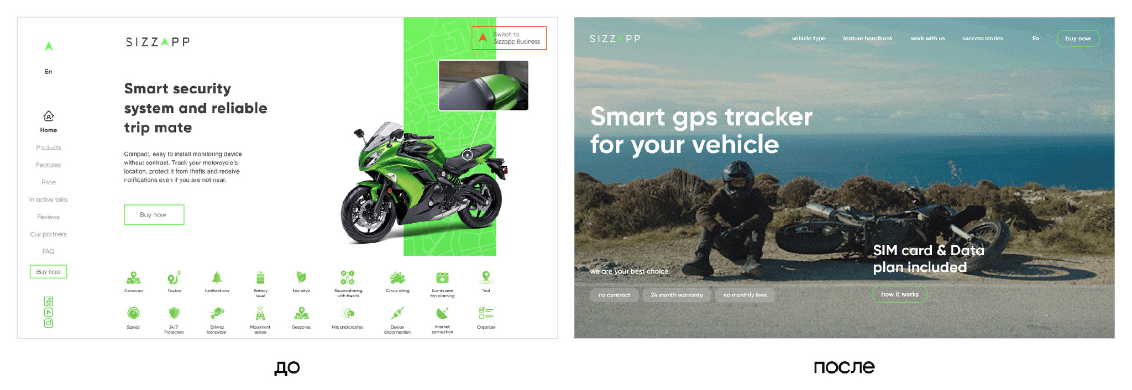Click the how it works button
The image size is (1132, 390).
click(900, 294)
